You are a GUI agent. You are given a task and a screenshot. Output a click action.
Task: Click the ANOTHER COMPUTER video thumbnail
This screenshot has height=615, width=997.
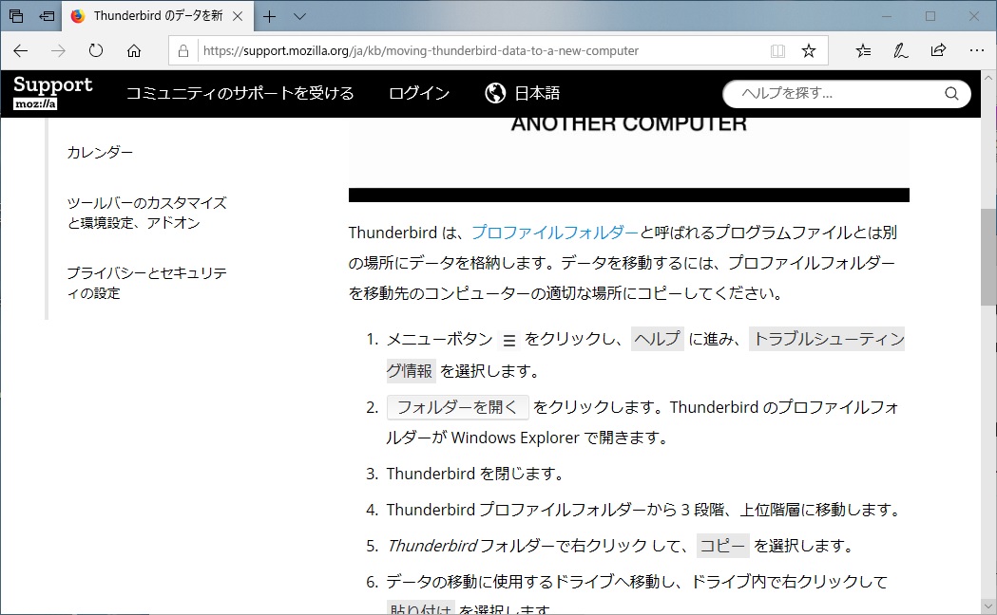pyautogui.click(x=629, y=159)
